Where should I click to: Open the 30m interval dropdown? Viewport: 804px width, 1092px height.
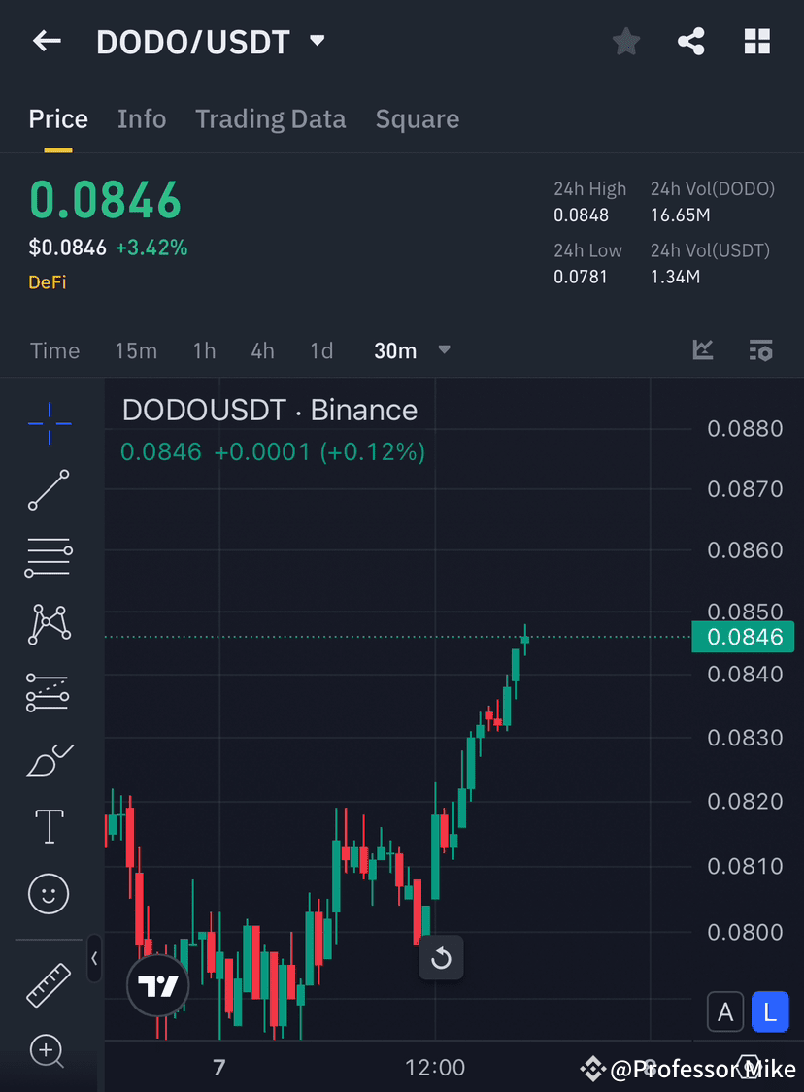click(x=412, y=350)
